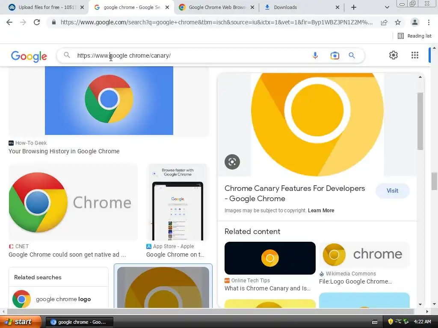Open What is Chrome Canary and Is... link

tap(267, 288)
